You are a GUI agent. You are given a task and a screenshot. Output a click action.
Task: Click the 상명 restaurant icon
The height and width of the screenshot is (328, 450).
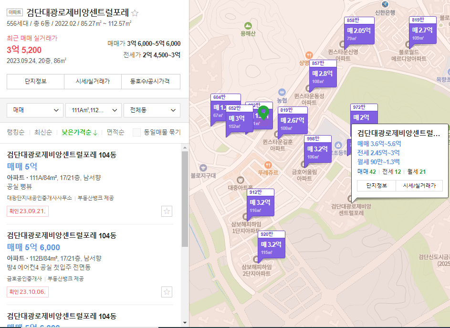(309, 55)
